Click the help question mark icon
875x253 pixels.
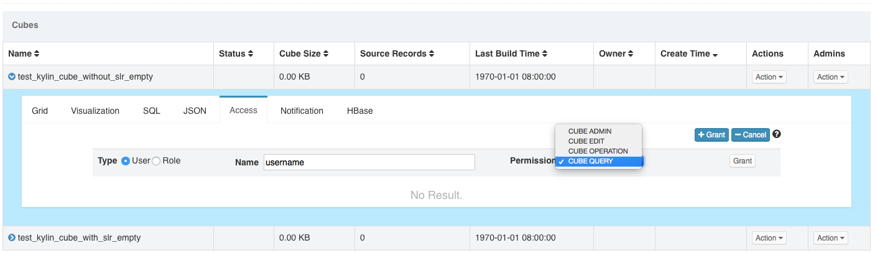coord(777,134)
